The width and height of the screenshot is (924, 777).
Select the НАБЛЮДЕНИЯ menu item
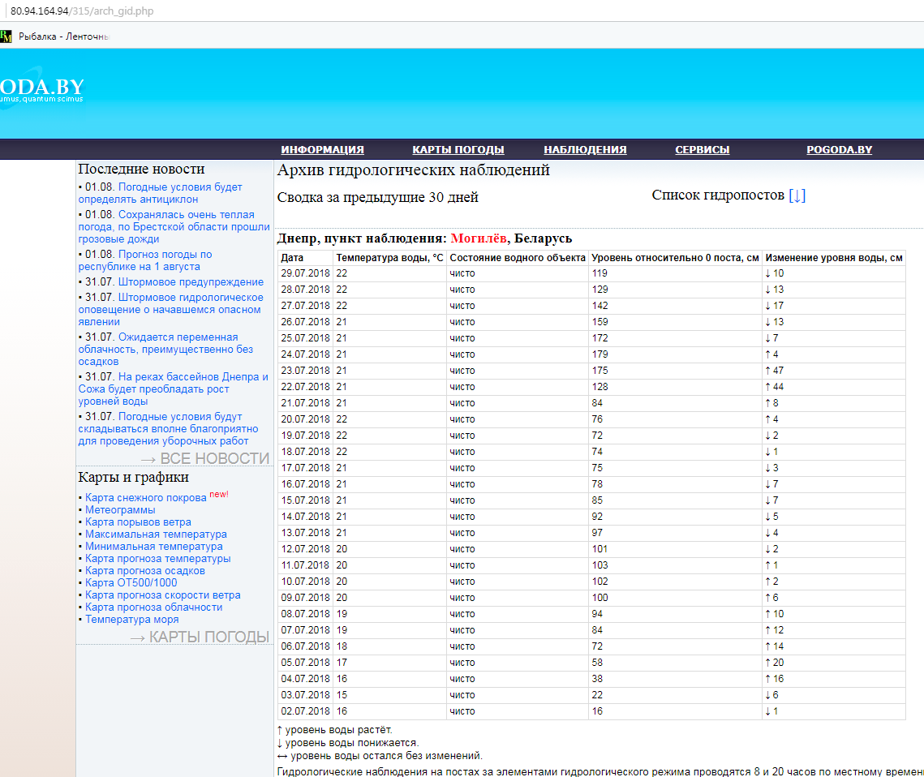pos(585,150)
